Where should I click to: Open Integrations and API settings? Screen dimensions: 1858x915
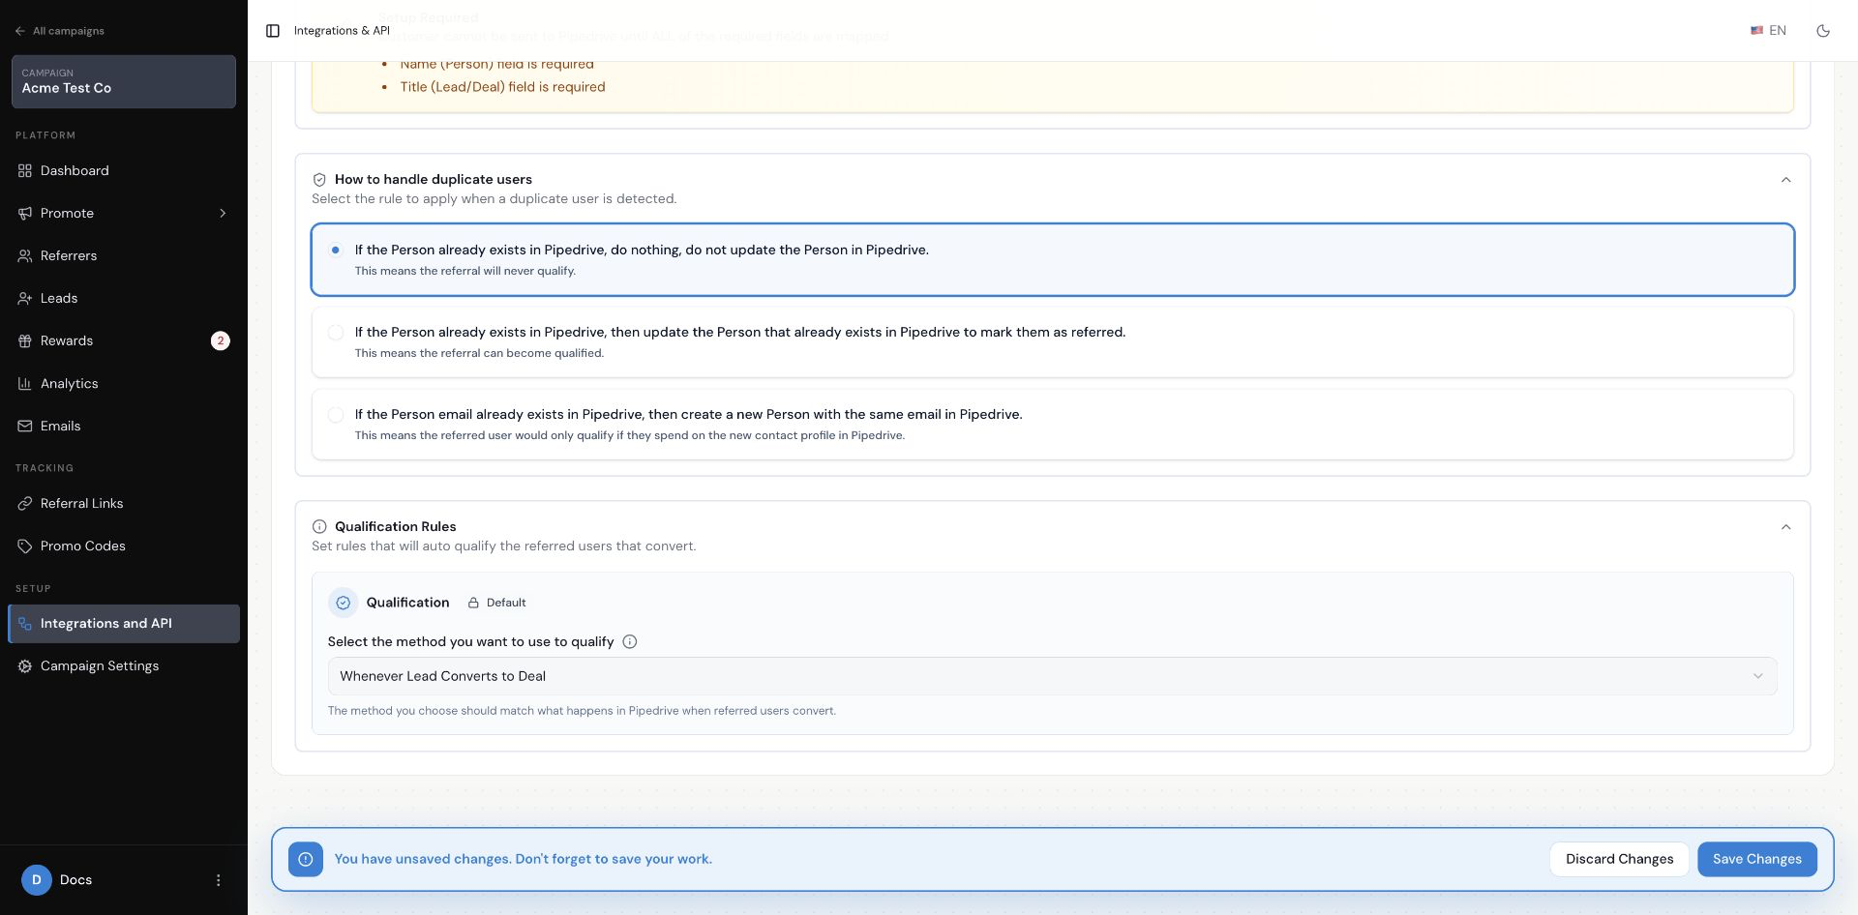(x=124, y=624)
